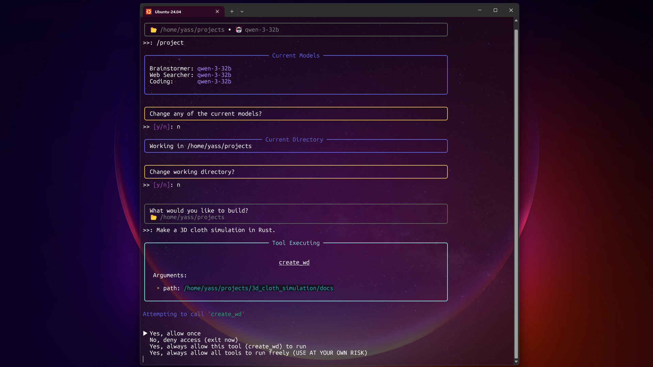The height and width of the screenshot is (367, 653).
Task: Click the highlighted 3d_cloth_simulation/docs path
Action: click(x=259, y=288)
